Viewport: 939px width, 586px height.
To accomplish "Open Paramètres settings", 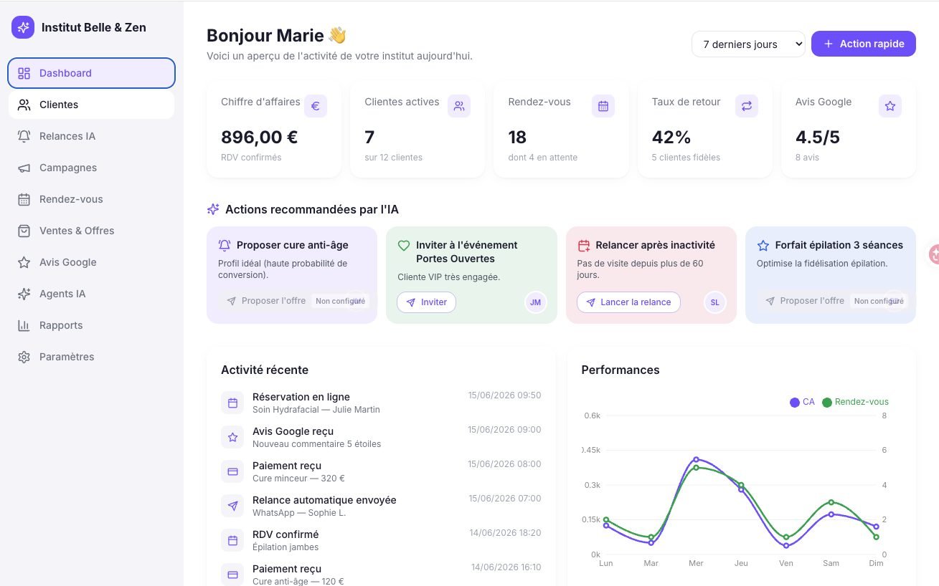I will pyautogui.click(x=92, y=357).
